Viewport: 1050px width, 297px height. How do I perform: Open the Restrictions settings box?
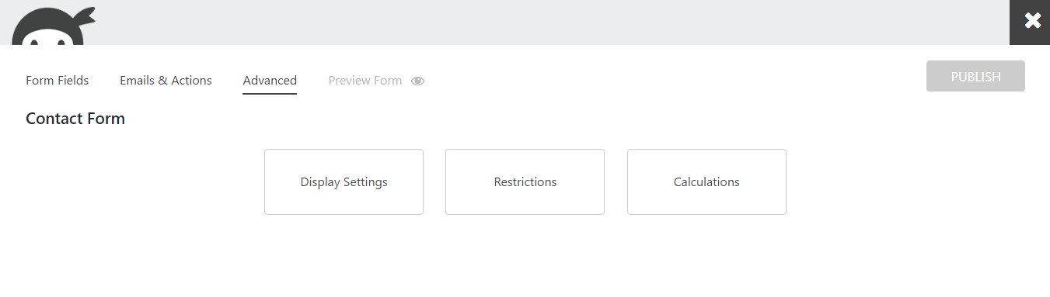525,181
